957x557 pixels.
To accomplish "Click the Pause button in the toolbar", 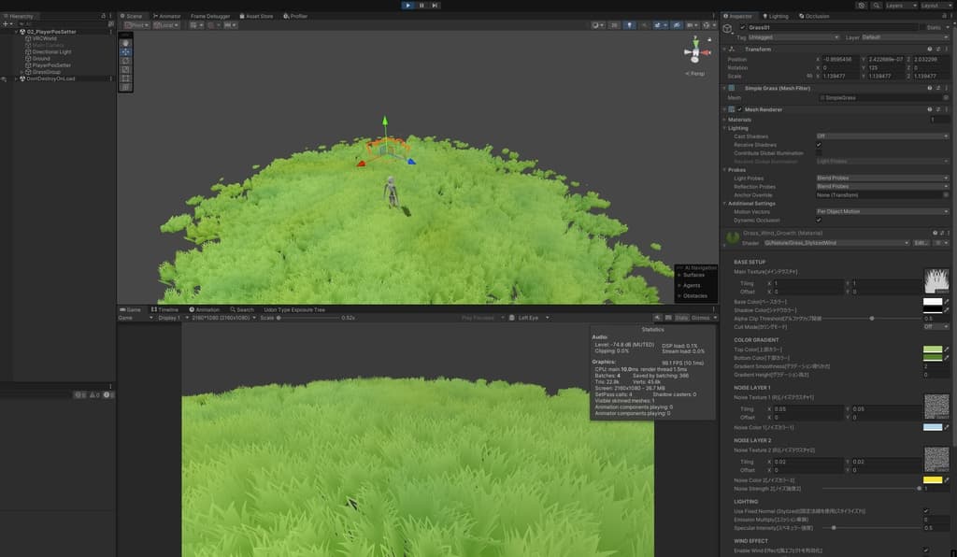I will (x=421, y=5).
